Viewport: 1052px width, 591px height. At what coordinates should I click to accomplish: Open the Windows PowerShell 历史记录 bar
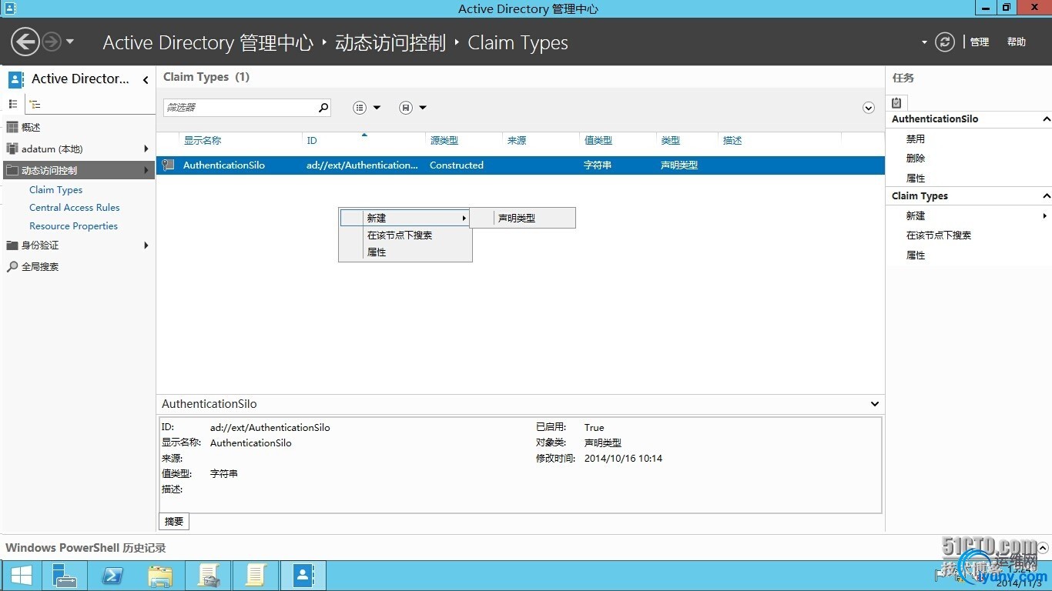coord(85,548)
